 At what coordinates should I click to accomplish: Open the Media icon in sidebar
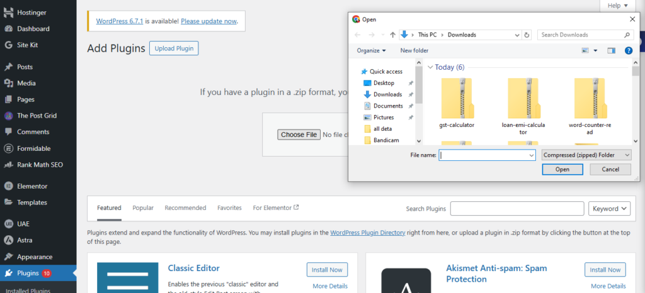pyautogui.click(x=8, y=83)
